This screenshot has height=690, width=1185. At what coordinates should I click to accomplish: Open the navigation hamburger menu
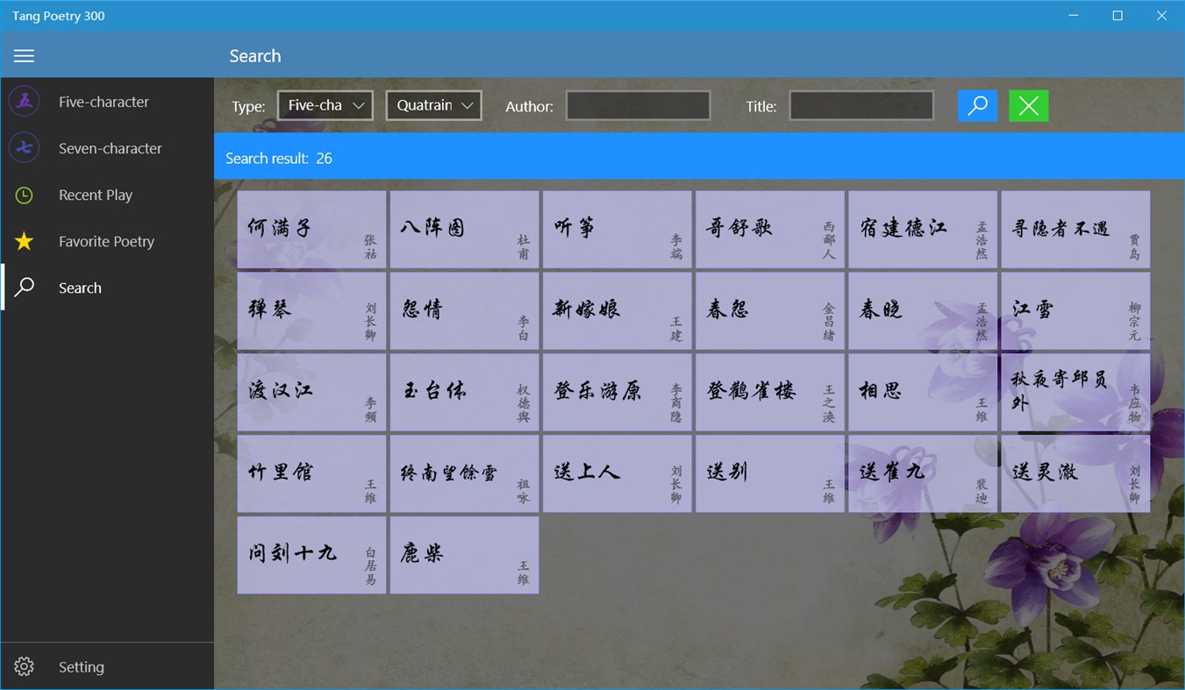tap(24, 55)
